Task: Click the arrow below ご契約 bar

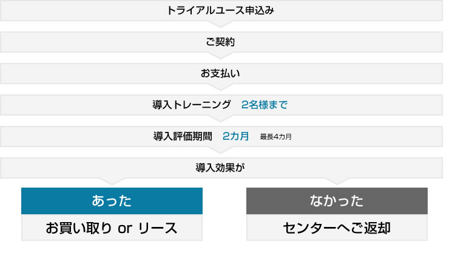Action: click(221, 56)
